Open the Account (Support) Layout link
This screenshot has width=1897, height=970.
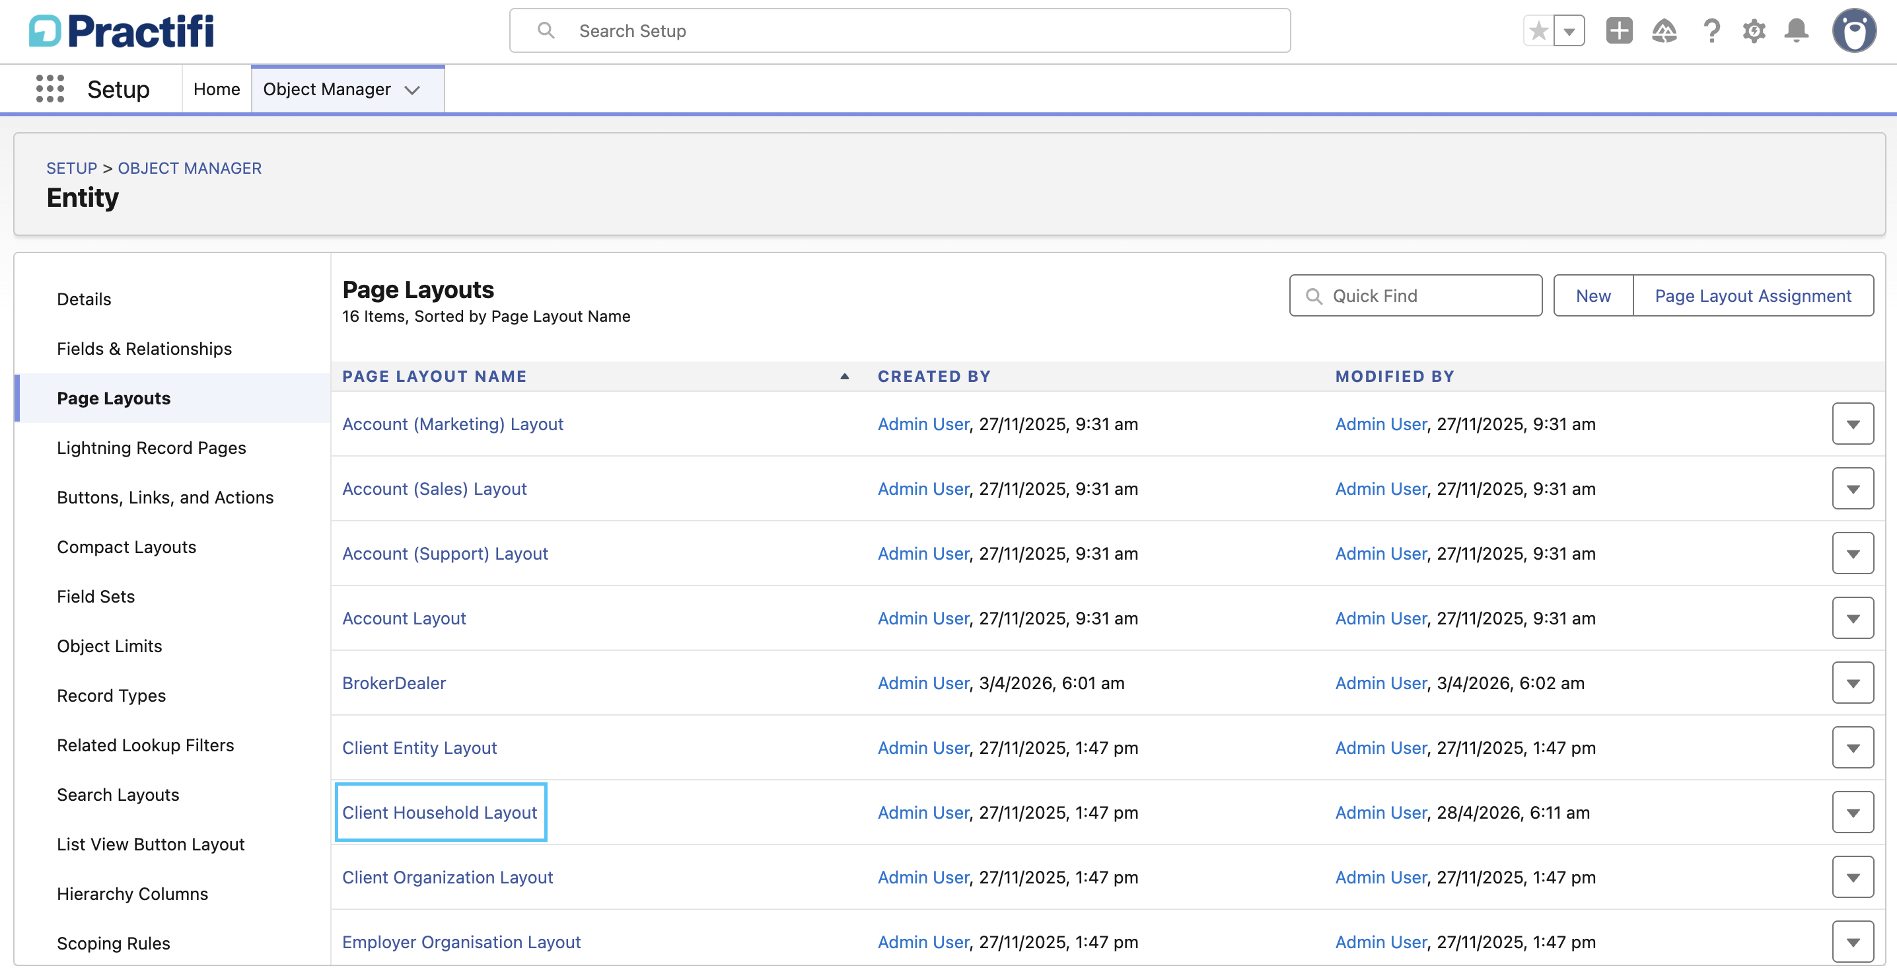[445, 553]
